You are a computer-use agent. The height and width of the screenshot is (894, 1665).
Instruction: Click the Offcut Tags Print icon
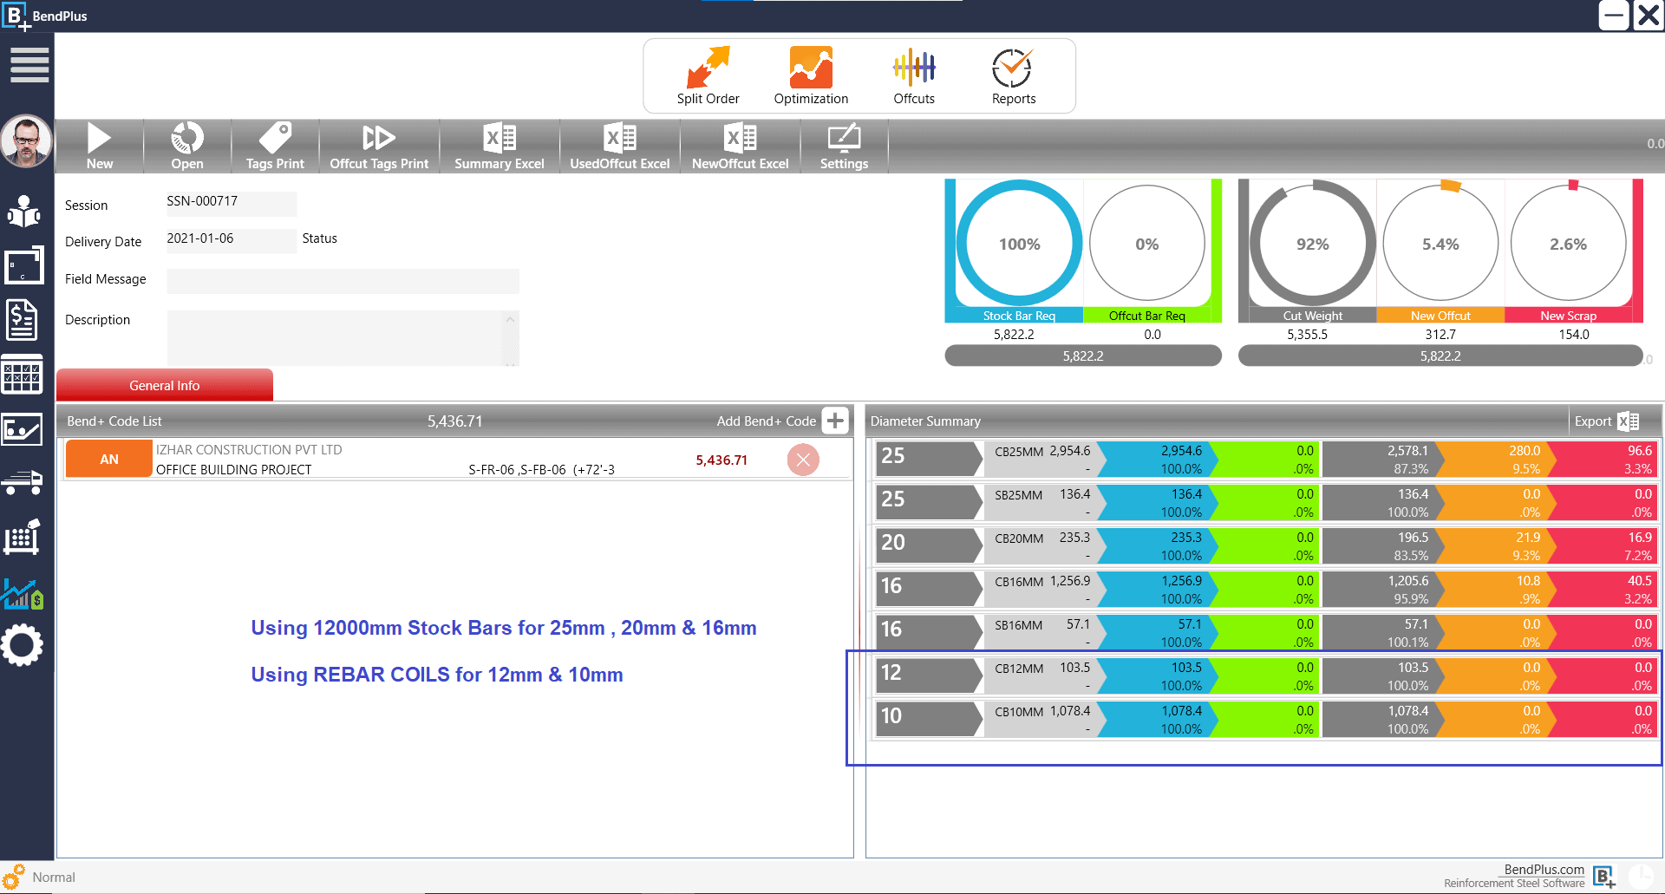[x=379, y=146]
